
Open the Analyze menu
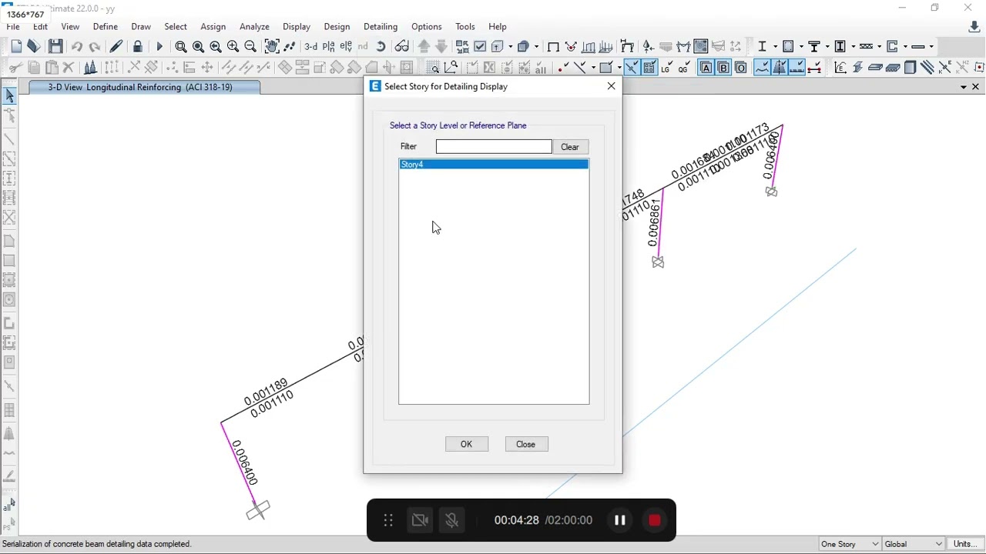pos(254,27)
